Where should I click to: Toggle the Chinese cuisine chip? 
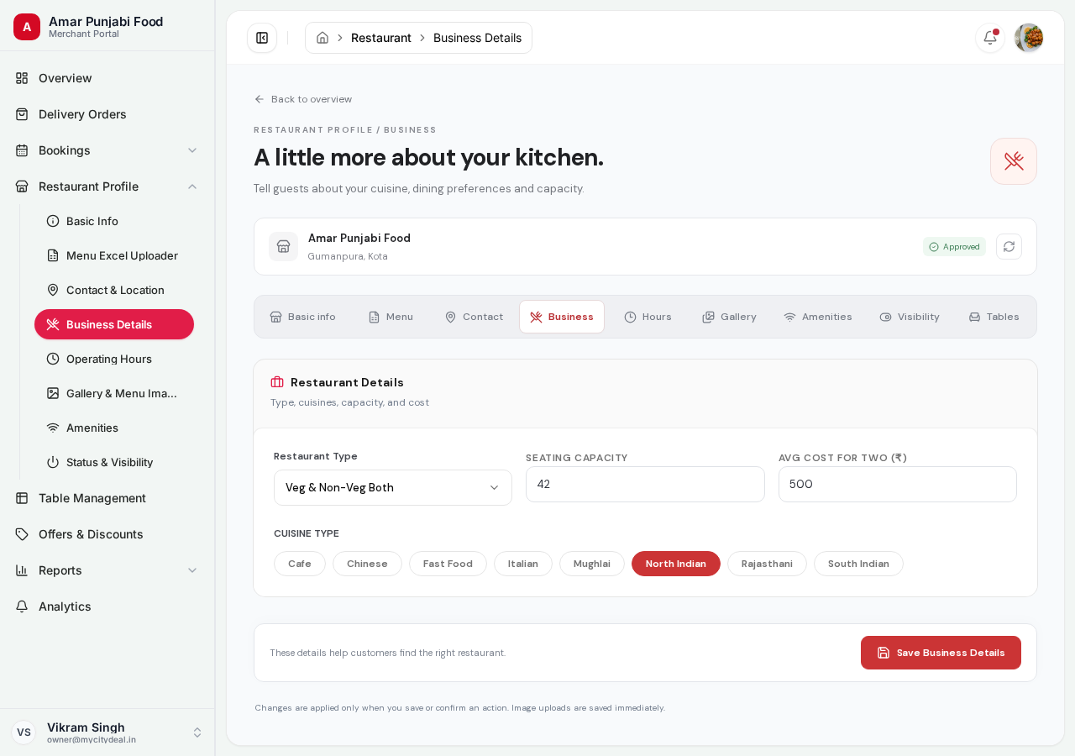[x=367, y=564]
